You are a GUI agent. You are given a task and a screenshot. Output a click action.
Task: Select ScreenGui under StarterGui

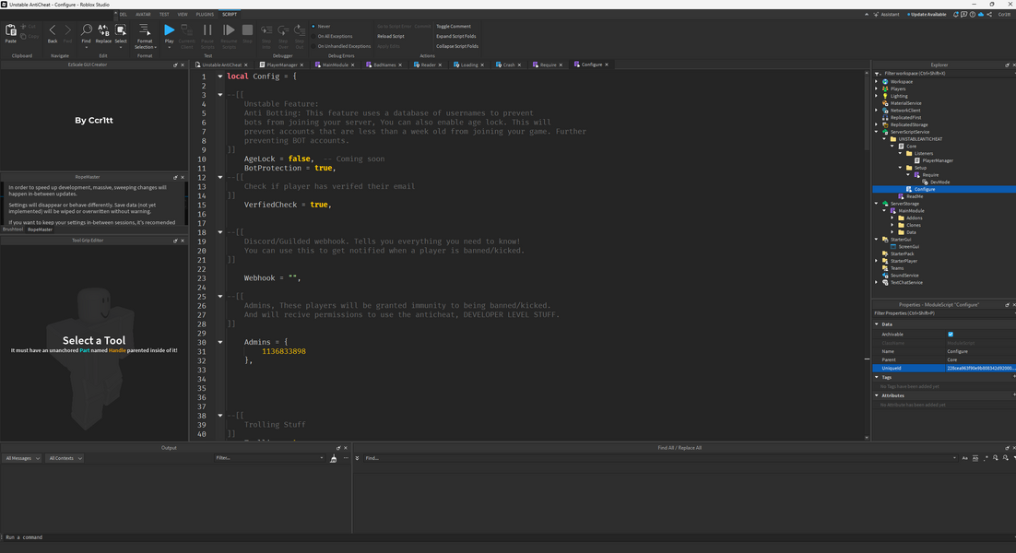tap(908, 247)
